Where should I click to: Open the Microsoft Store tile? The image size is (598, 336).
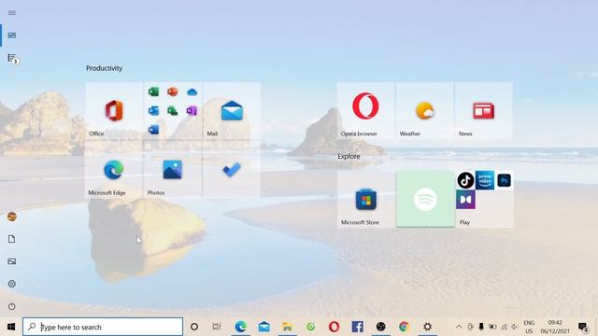pos(365,199)
